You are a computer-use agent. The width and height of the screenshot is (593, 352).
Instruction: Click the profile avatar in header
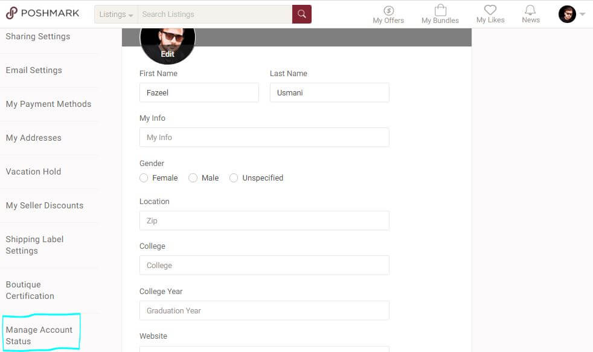coord(567,14)
